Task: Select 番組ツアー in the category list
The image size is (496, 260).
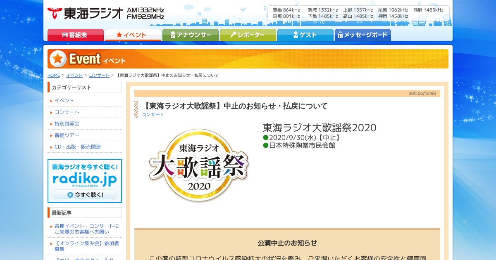Action: [x=67, y=135]
